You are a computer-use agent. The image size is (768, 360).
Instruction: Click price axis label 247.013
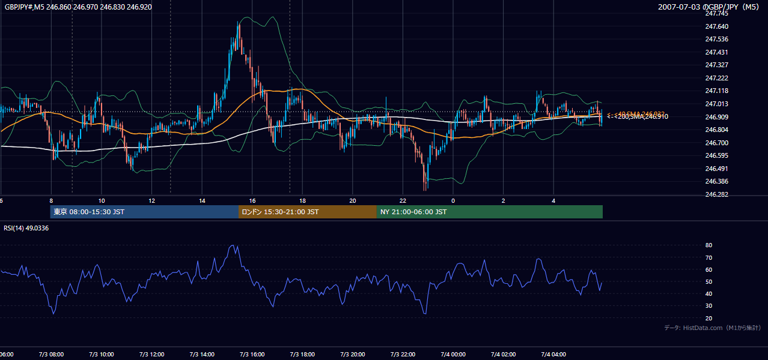716,104
